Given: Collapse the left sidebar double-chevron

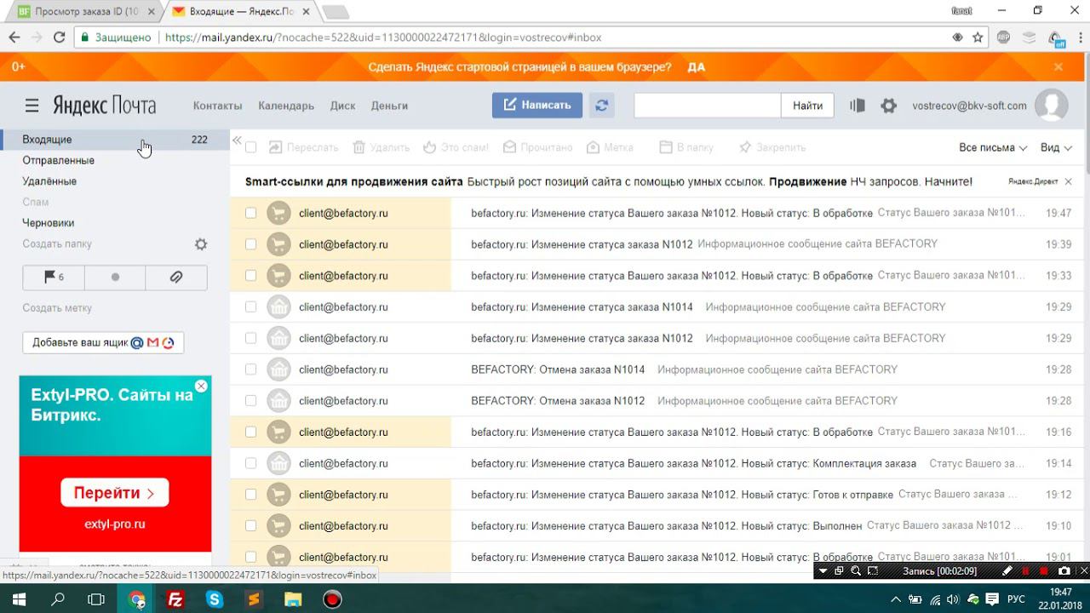Looking at the screenshot, I should click(x=237, y=140).
